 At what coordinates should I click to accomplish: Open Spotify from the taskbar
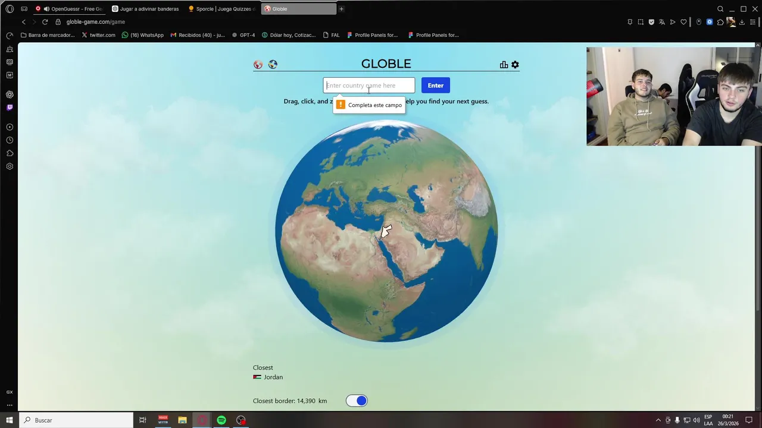[221, 420]
